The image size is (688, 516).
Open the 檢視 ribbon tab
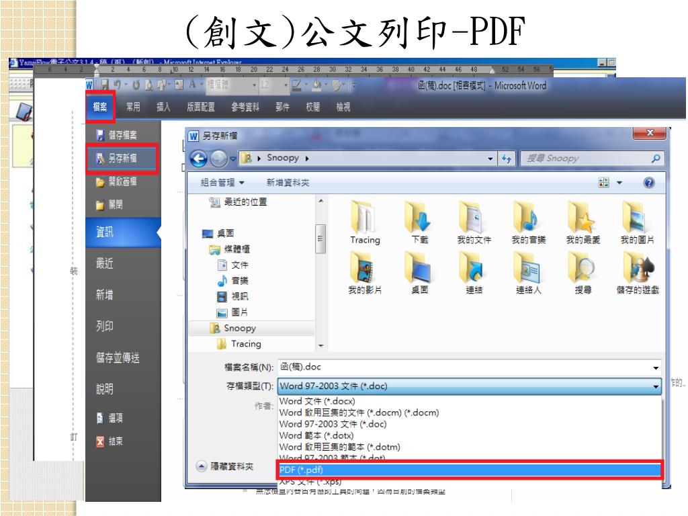pos(343,107)
